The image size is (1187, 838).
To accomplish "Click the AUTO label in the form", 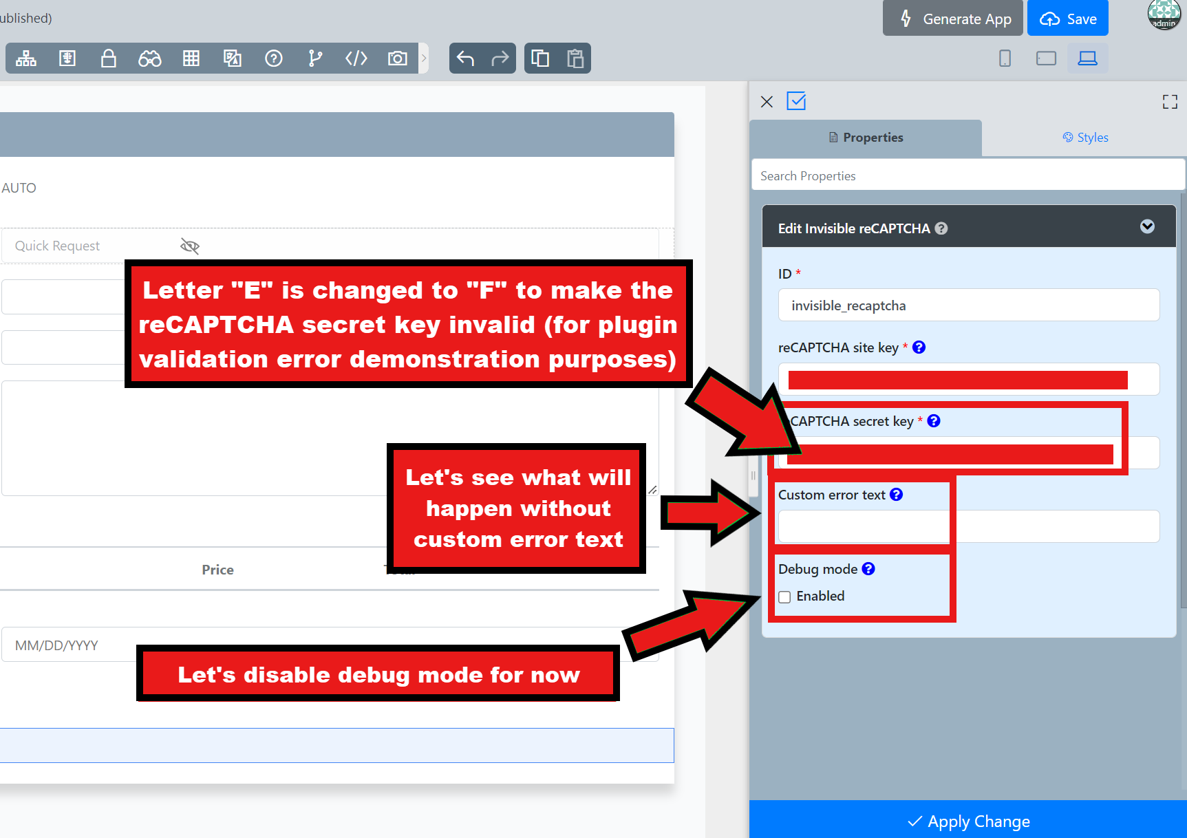I will [19, 188].
